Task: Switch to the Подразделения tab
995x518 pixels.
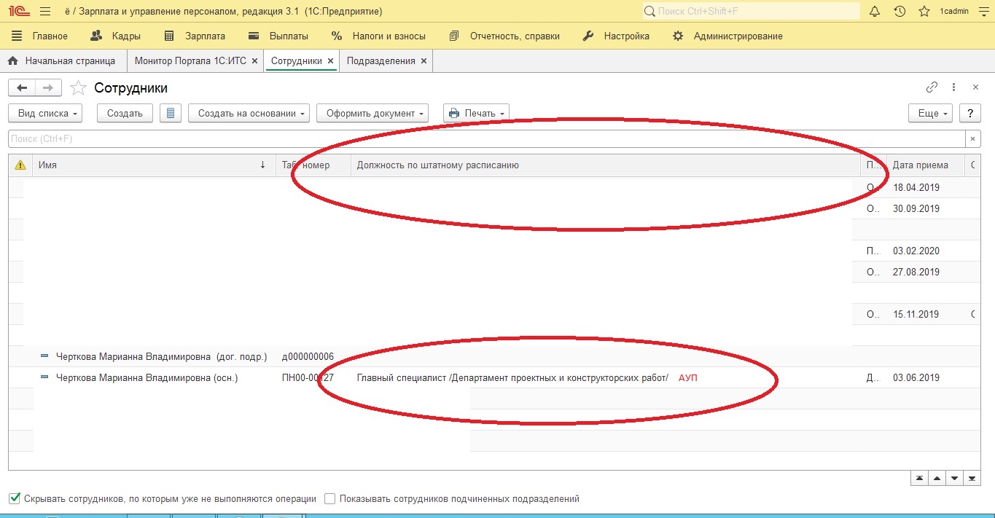Action: point(381,61)
